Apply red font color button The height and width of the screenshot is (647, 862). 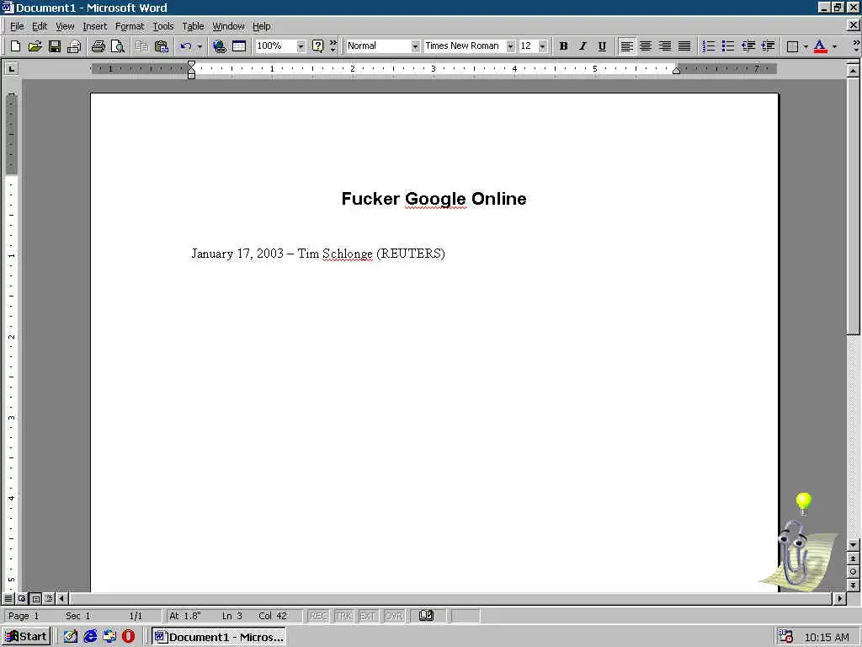(820, 46)
